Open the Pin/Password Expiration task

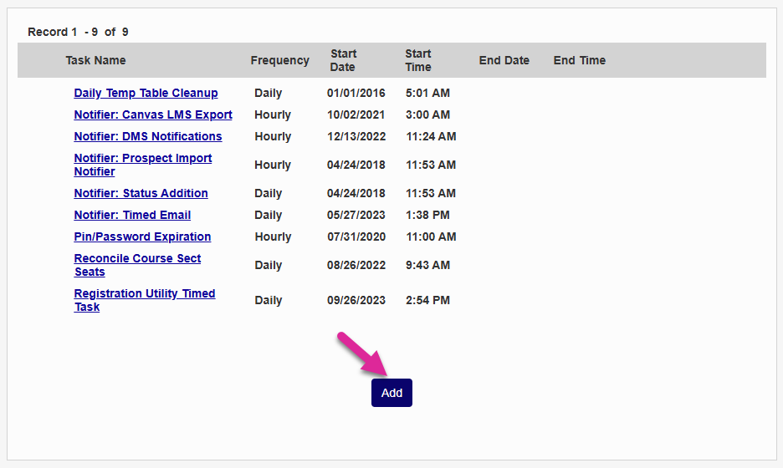point(142,237)
